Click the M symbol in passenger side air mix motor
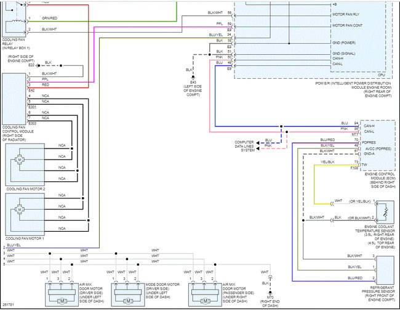 pos(205,301)
